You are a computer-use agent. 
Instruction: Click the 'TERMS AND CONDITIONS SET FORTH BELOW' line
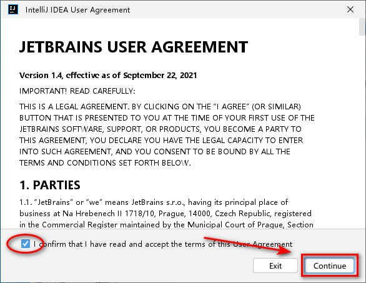tap(105, 163)
